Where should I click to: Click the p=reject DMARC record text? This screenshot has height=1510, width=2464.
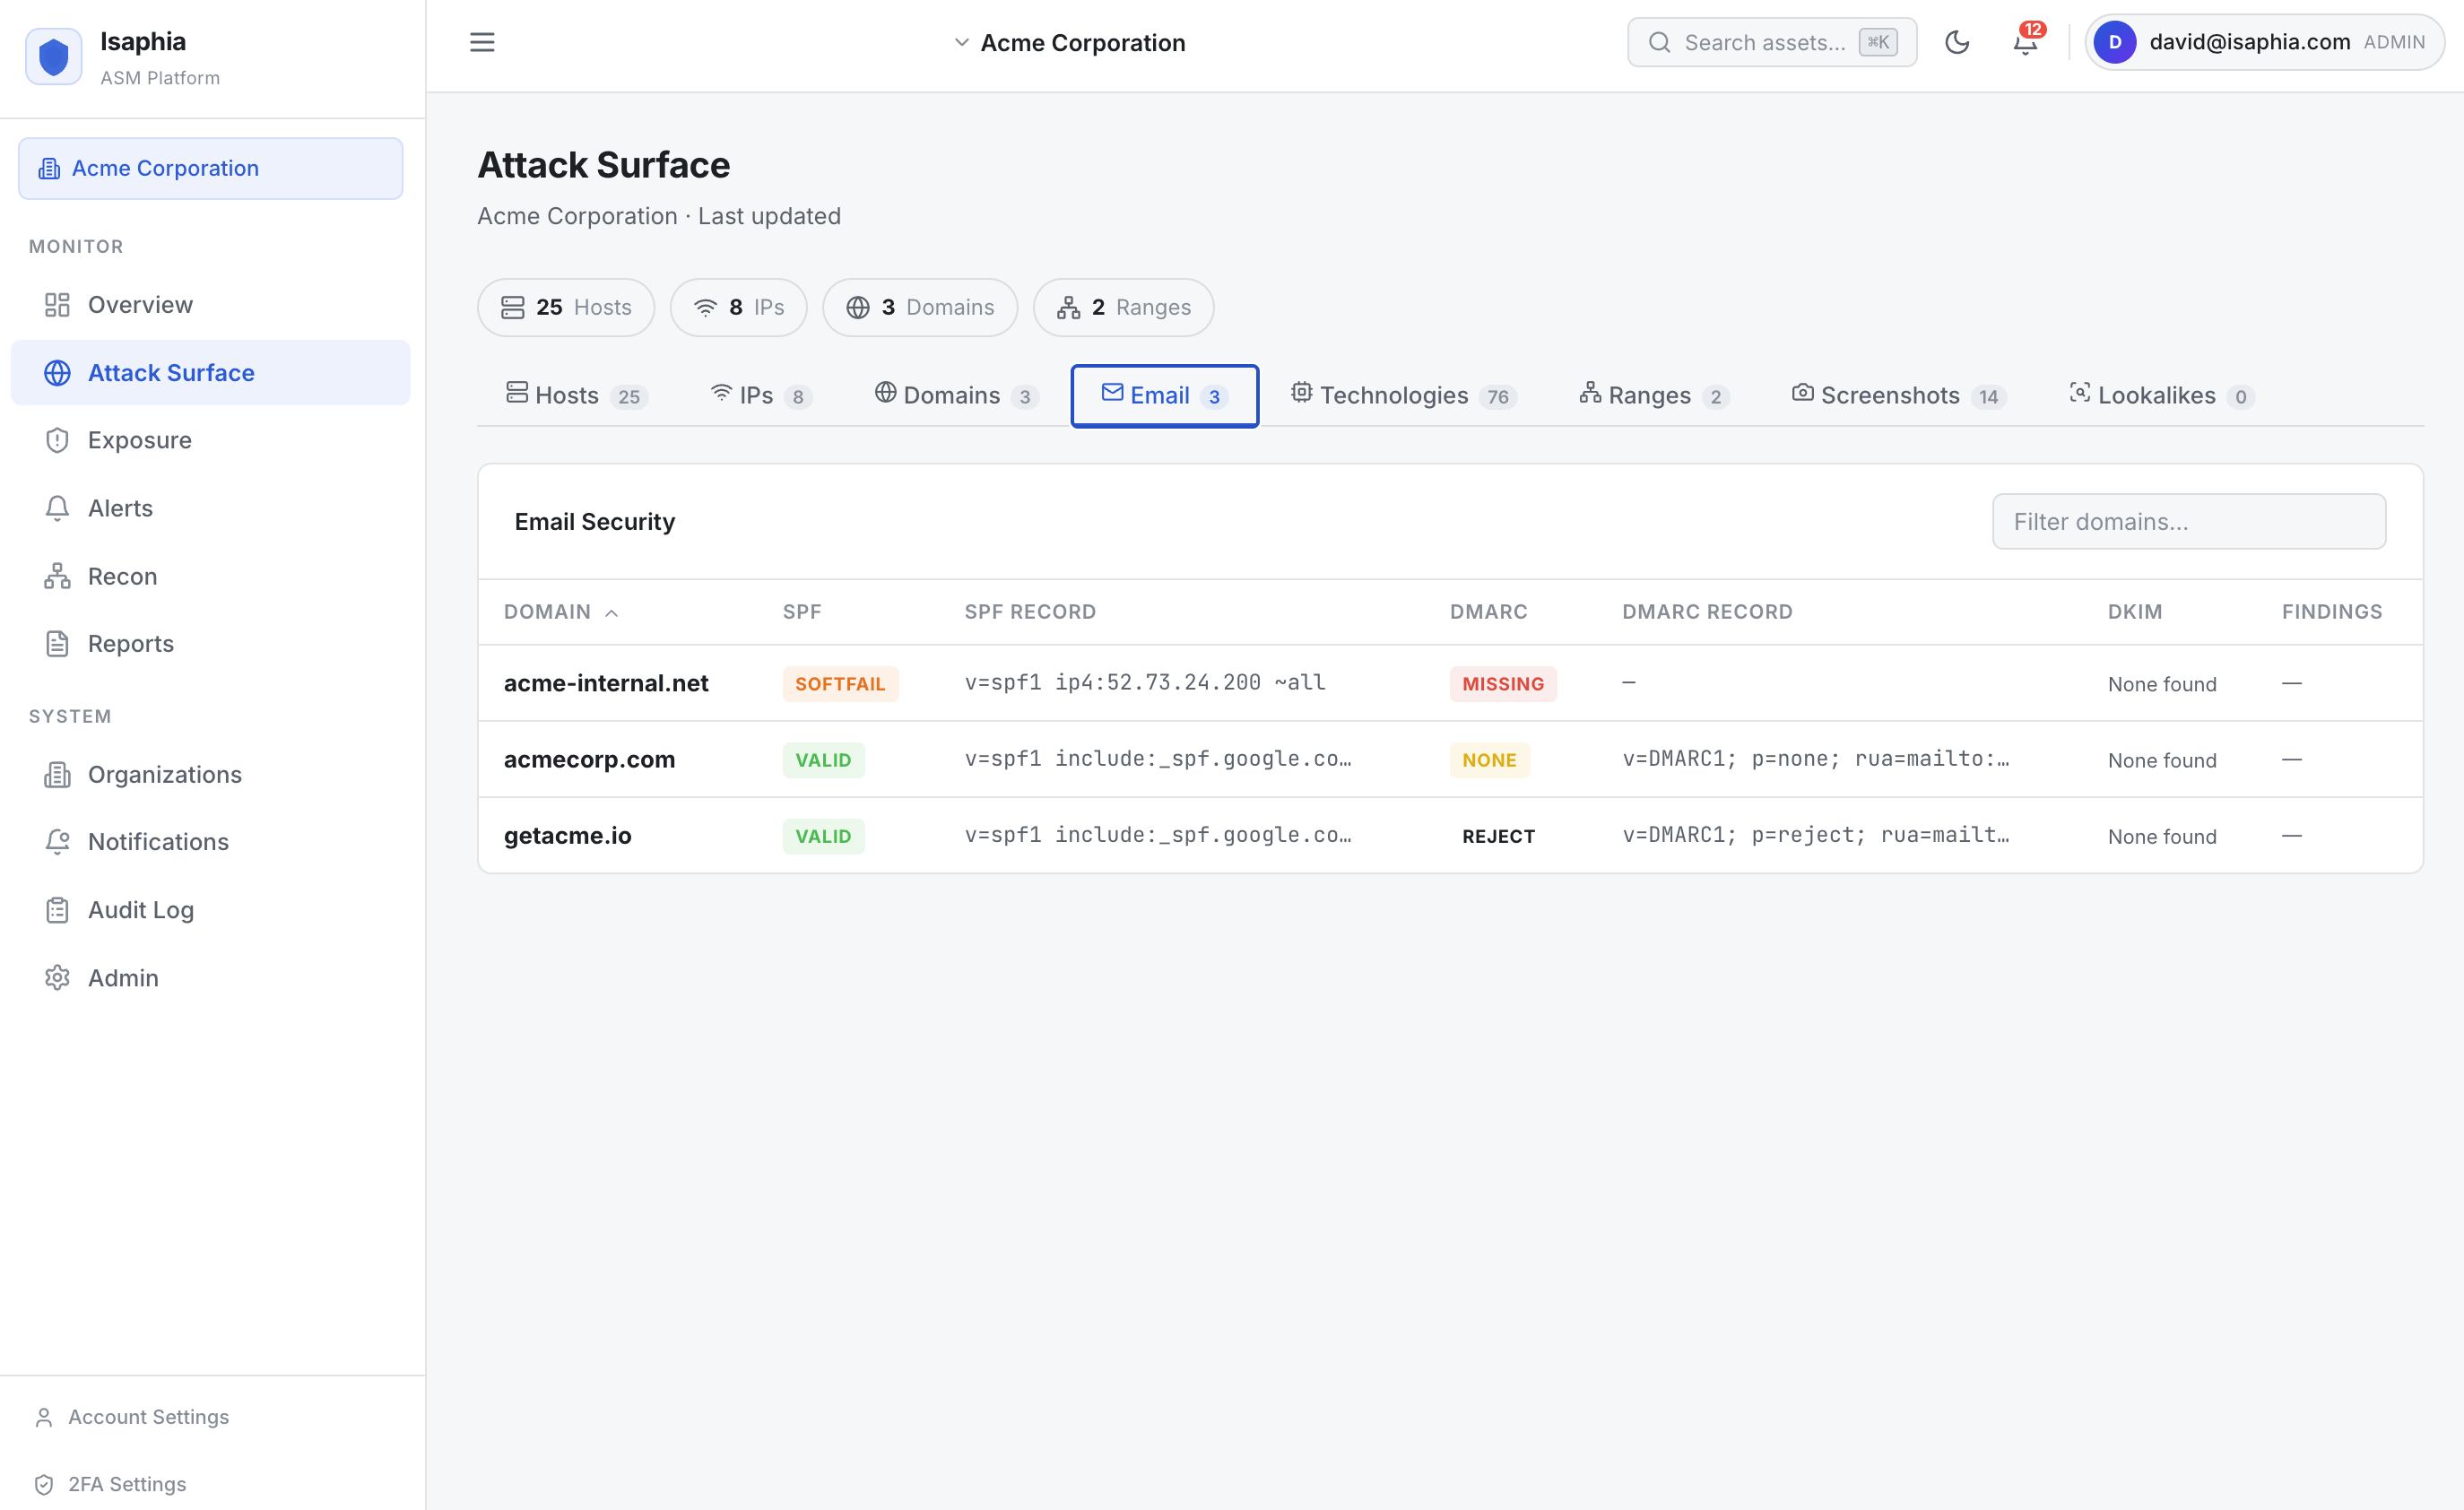click(1815, 834)
